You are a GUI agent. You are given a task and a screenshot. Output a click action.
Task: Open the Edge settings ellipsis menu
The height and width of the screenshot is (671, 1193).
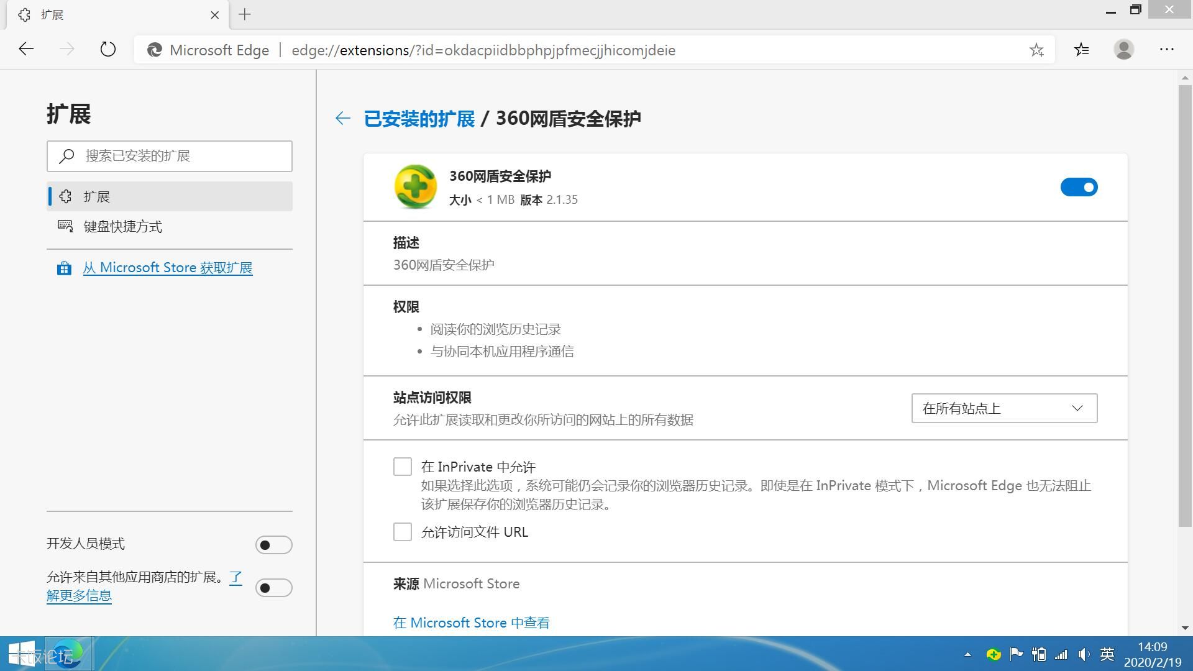1166,50
